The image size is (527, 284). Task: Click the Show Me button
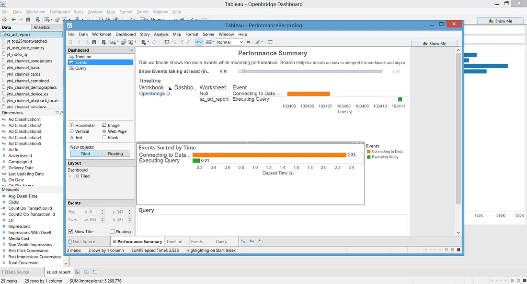click(x=434, y=44)
